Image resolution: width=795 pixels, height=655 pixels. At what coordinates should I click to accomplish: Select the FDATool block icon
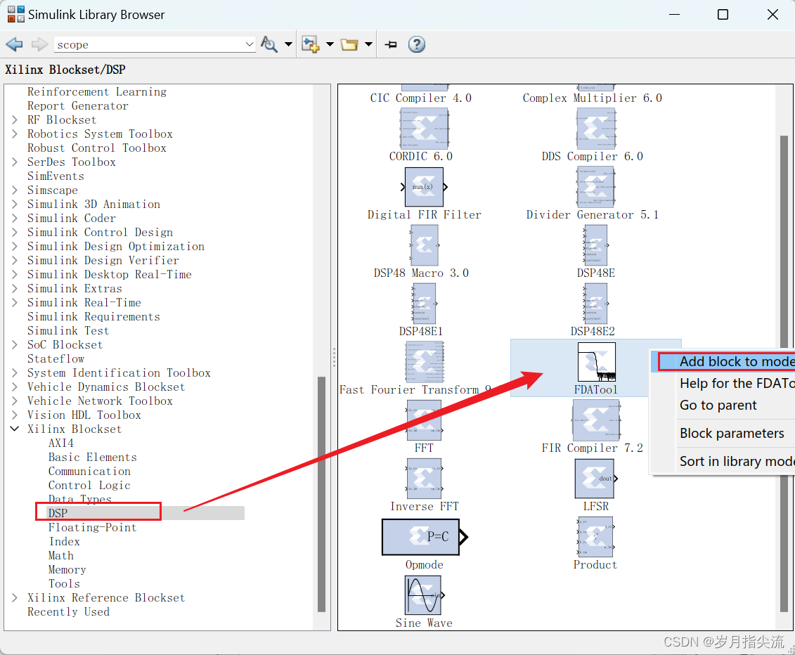pyautogui.click(x=597, y=361)
